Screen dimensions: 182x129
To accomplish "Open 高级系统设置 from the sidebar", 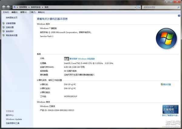I will pyautogui.click(x=12, y=35).
